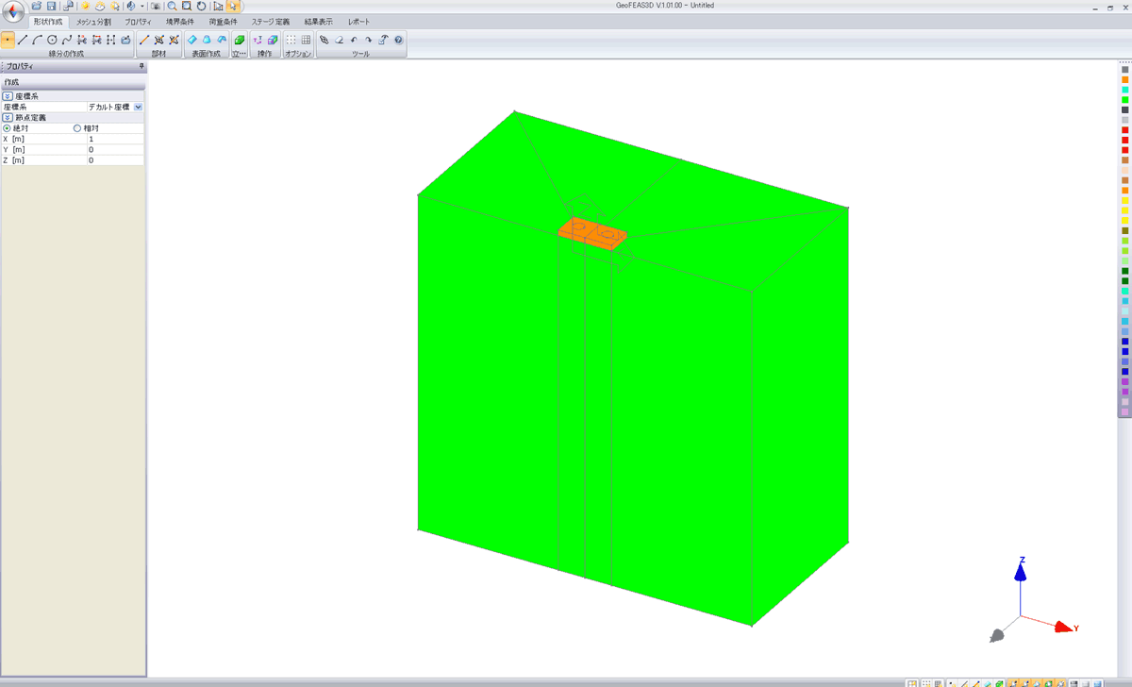Open the レポート tab
The width and height of the screenshot is (1132, 687).
(359, 21)
